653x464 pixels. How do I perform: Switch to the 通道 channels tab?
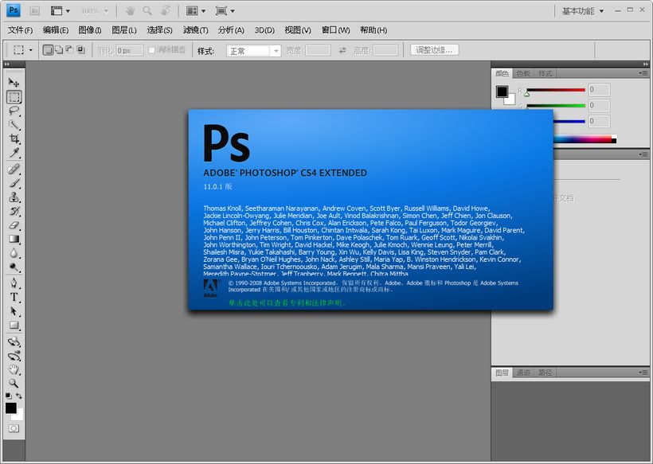(523, 372)
